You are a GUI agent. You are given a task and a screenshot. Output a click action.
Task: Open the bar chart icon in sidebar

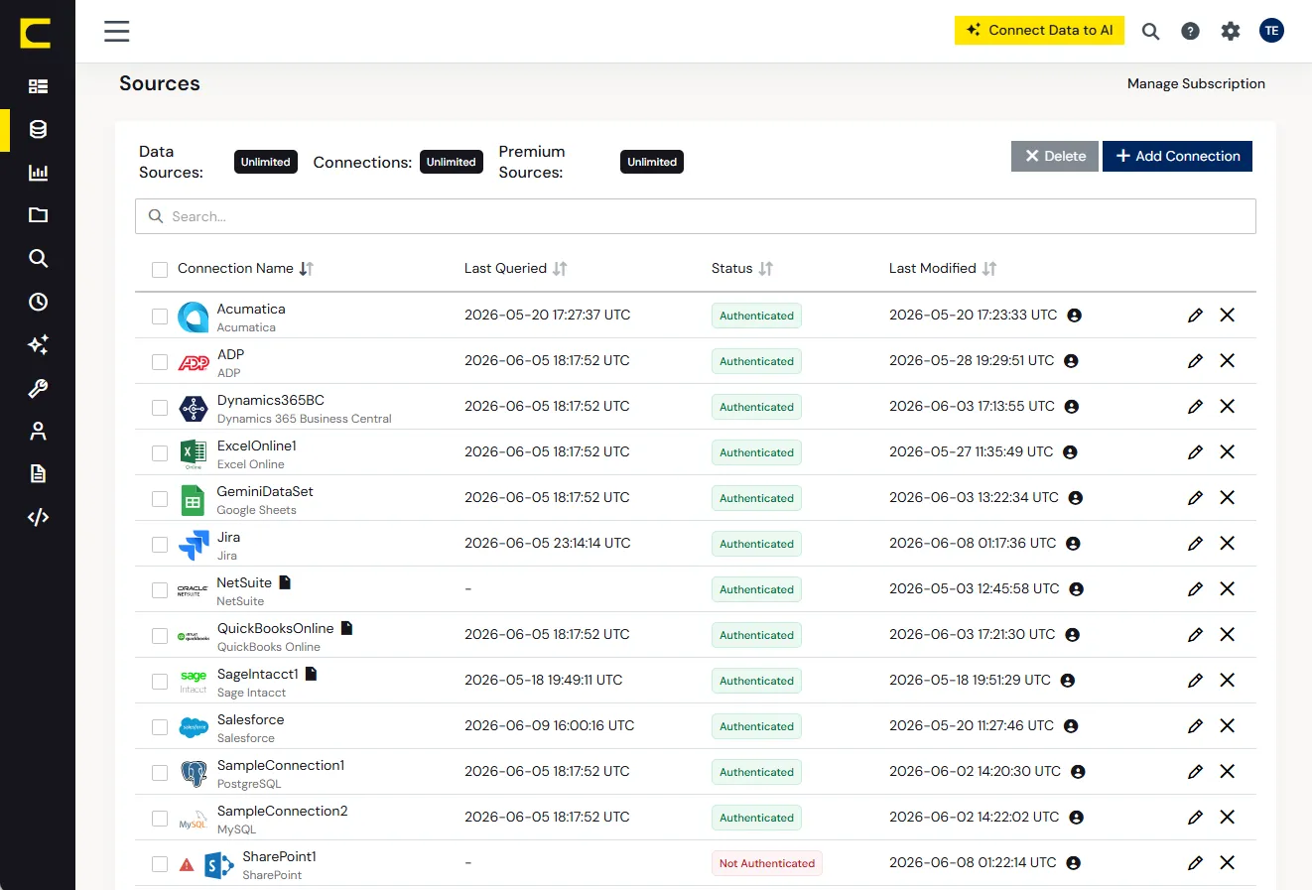tap(38, 173)
